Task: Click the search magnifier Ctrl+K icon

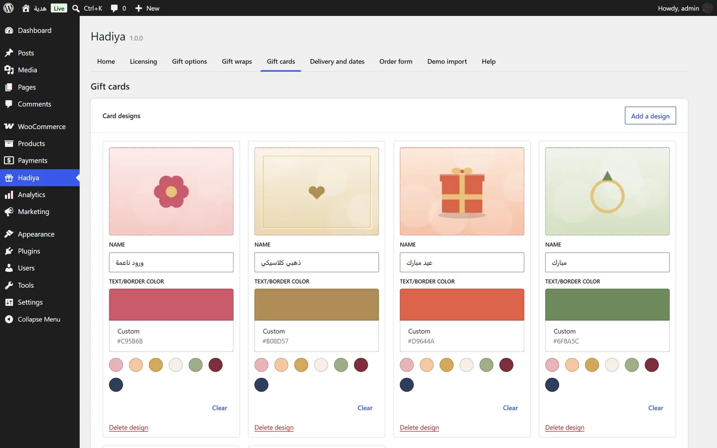Action: point(76,8)
